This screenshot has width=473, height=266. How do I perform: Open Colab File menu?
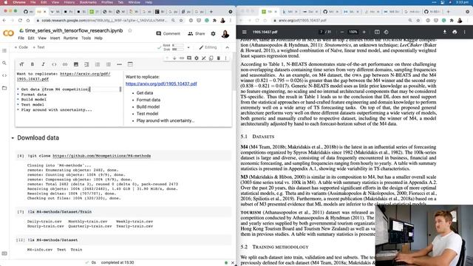21,38
